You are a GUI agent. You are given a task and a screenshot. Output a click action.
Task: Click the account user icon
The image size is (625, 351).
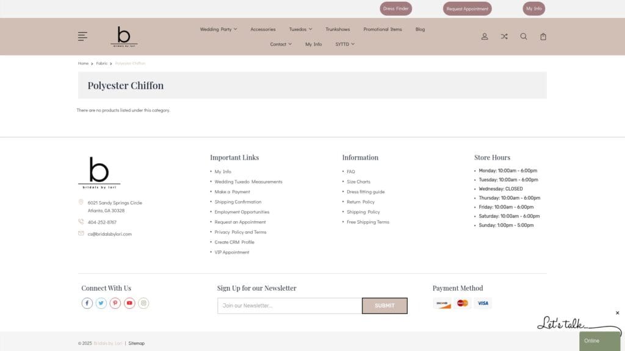pos(485,37)
